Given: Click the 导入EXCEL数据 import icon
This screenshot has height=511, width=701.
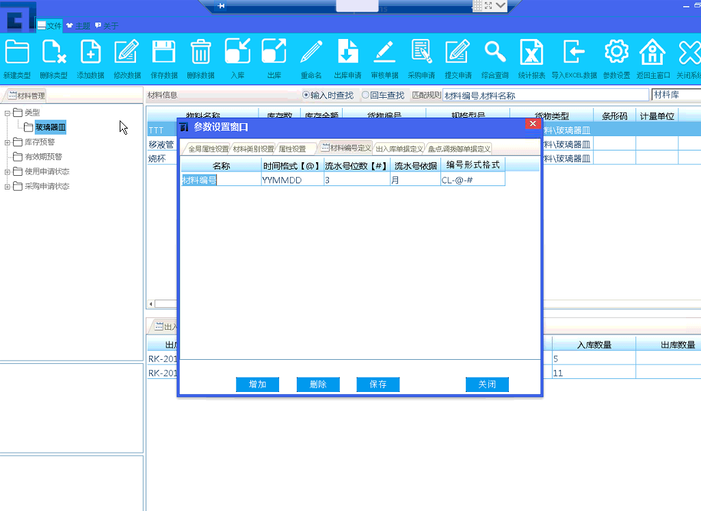Looking at the screenshot, I should pos(574,52).
